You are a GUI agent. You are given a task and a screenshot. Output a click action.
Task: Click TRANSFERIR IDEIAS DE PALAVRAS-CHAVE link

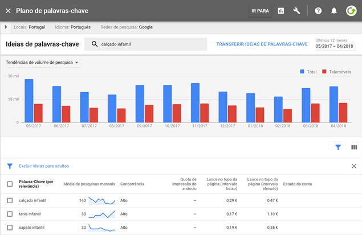point(262,44)
